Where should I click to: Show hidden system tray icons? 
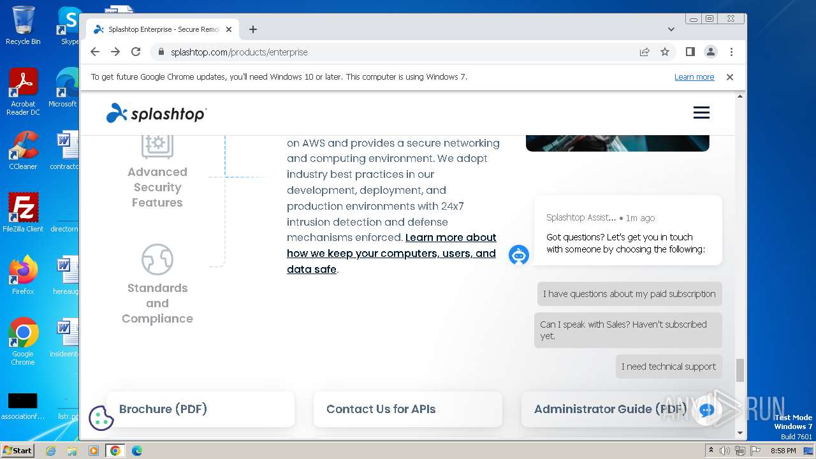(711, 451)
